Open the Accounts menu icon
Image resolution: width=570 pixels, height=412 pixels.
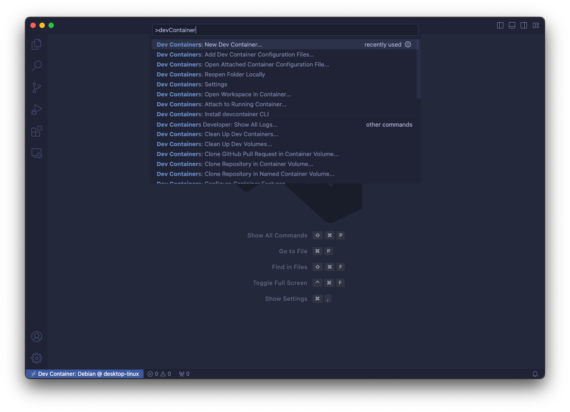pos(37,336)
